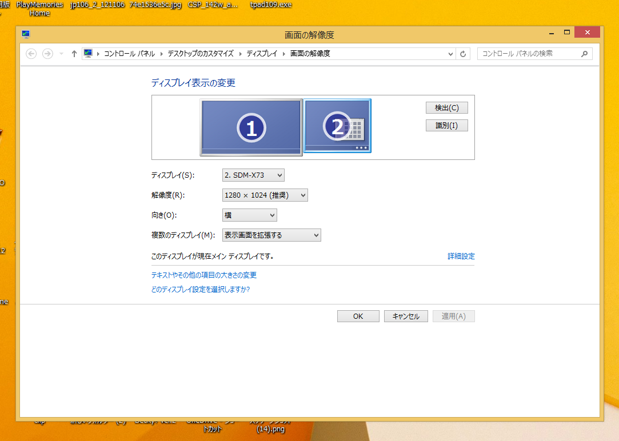This screenshot has height=441, width=619.
Task: Click the back navigation arrow
Action: tap(31, 54)
